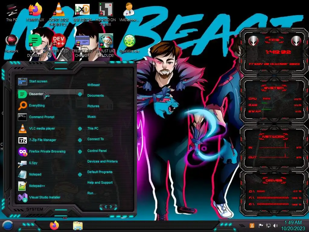Expand the 7-Zip File Manager jump list
The width and height of the screenshot is (309, 232).
point(80,140)
